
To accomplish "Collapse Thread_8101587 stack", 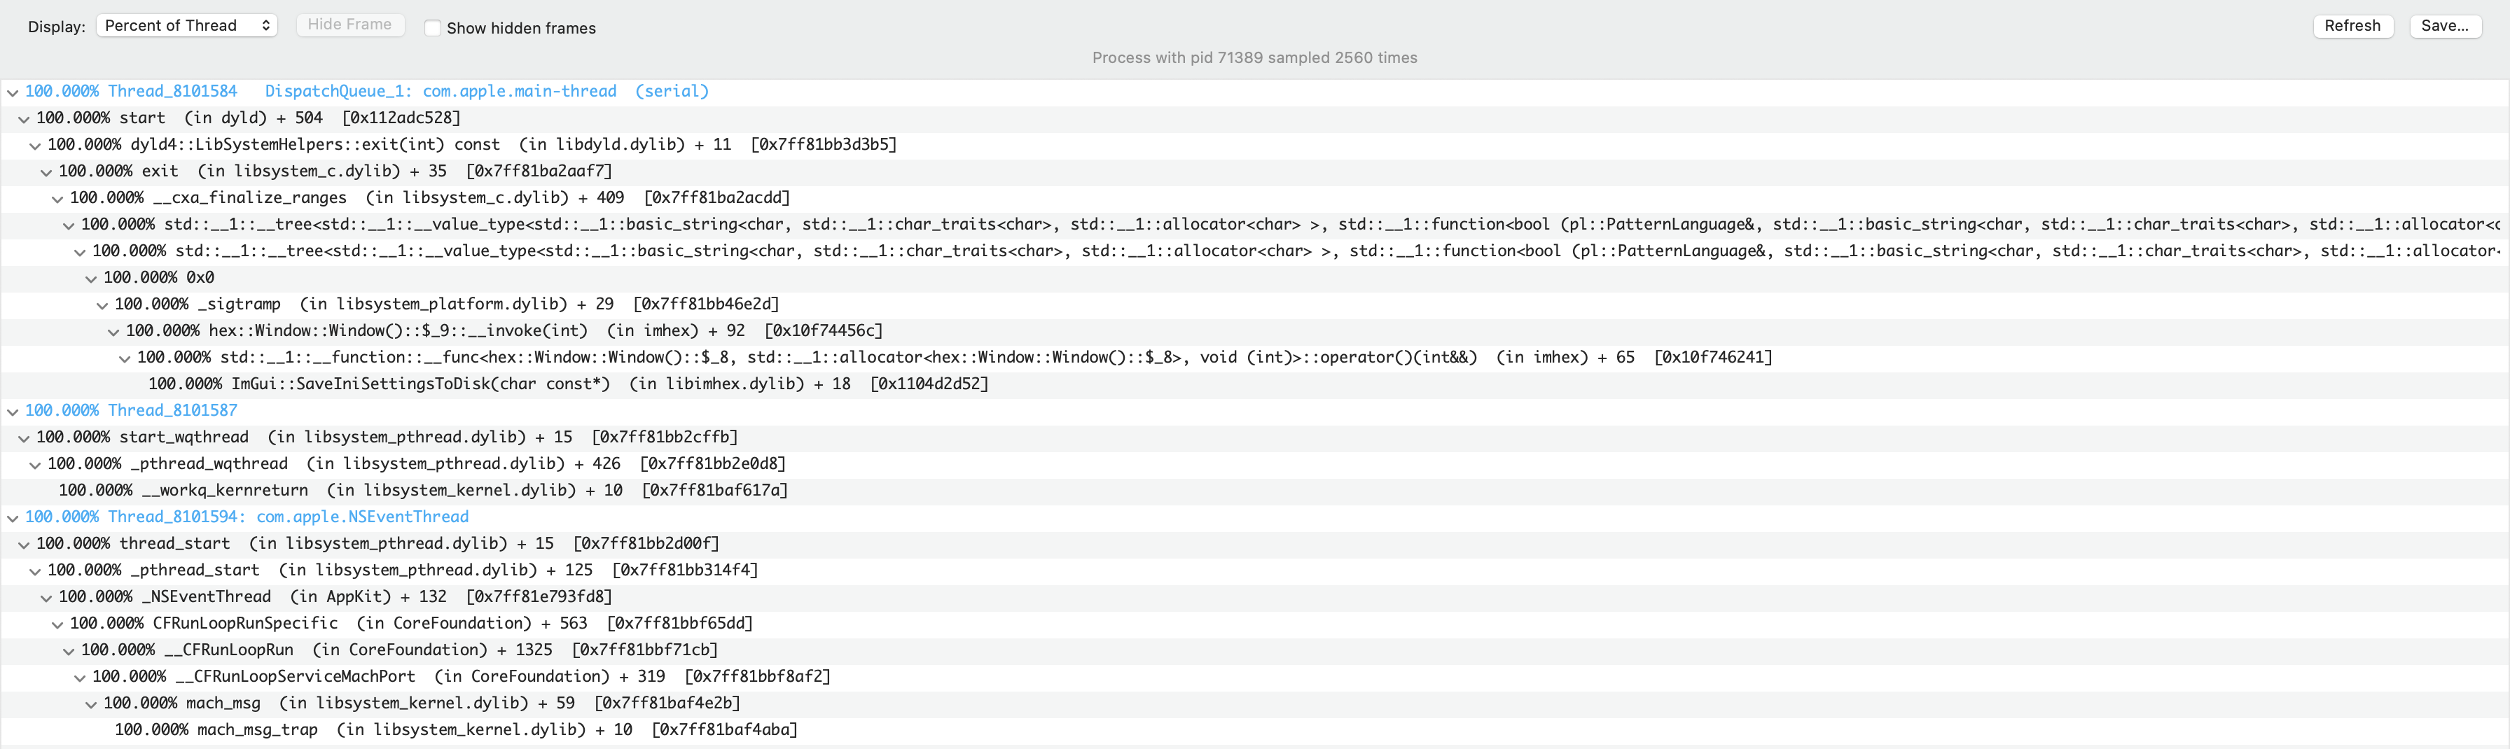I will pyautogui.click(x=13, y=410).
